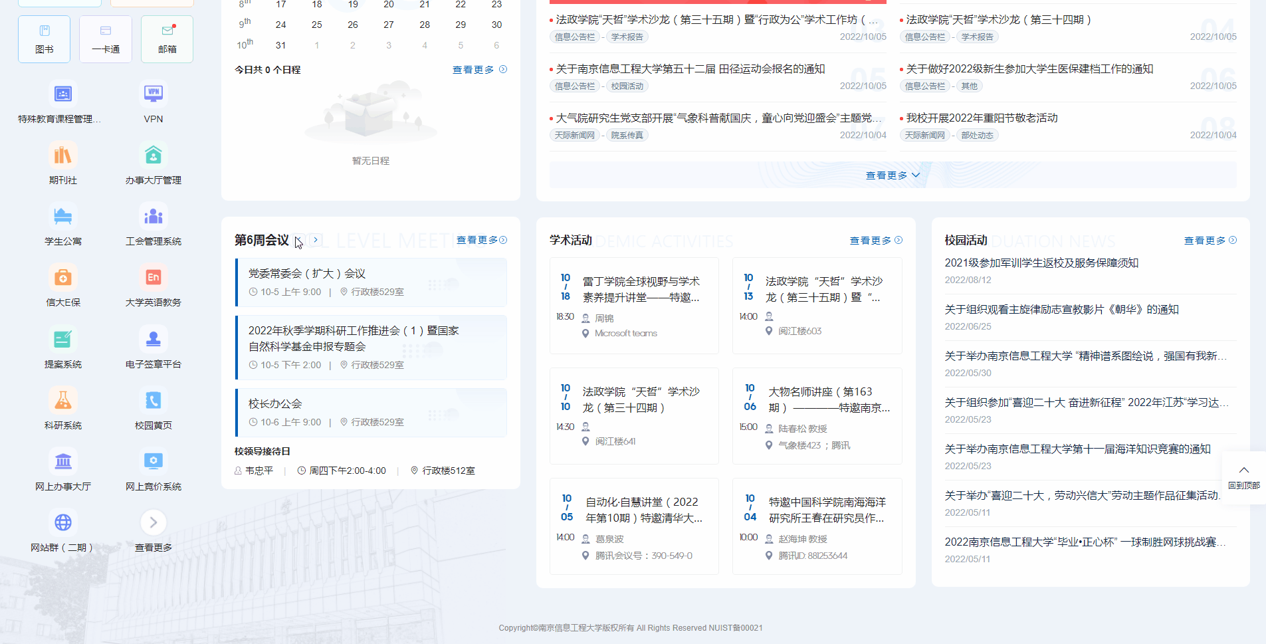Open 科研系统 research icon

click(62, 401)
